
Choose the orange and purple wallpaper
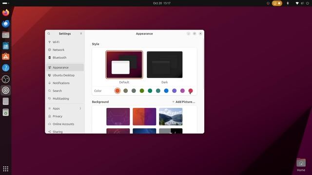tap(144, 117)
